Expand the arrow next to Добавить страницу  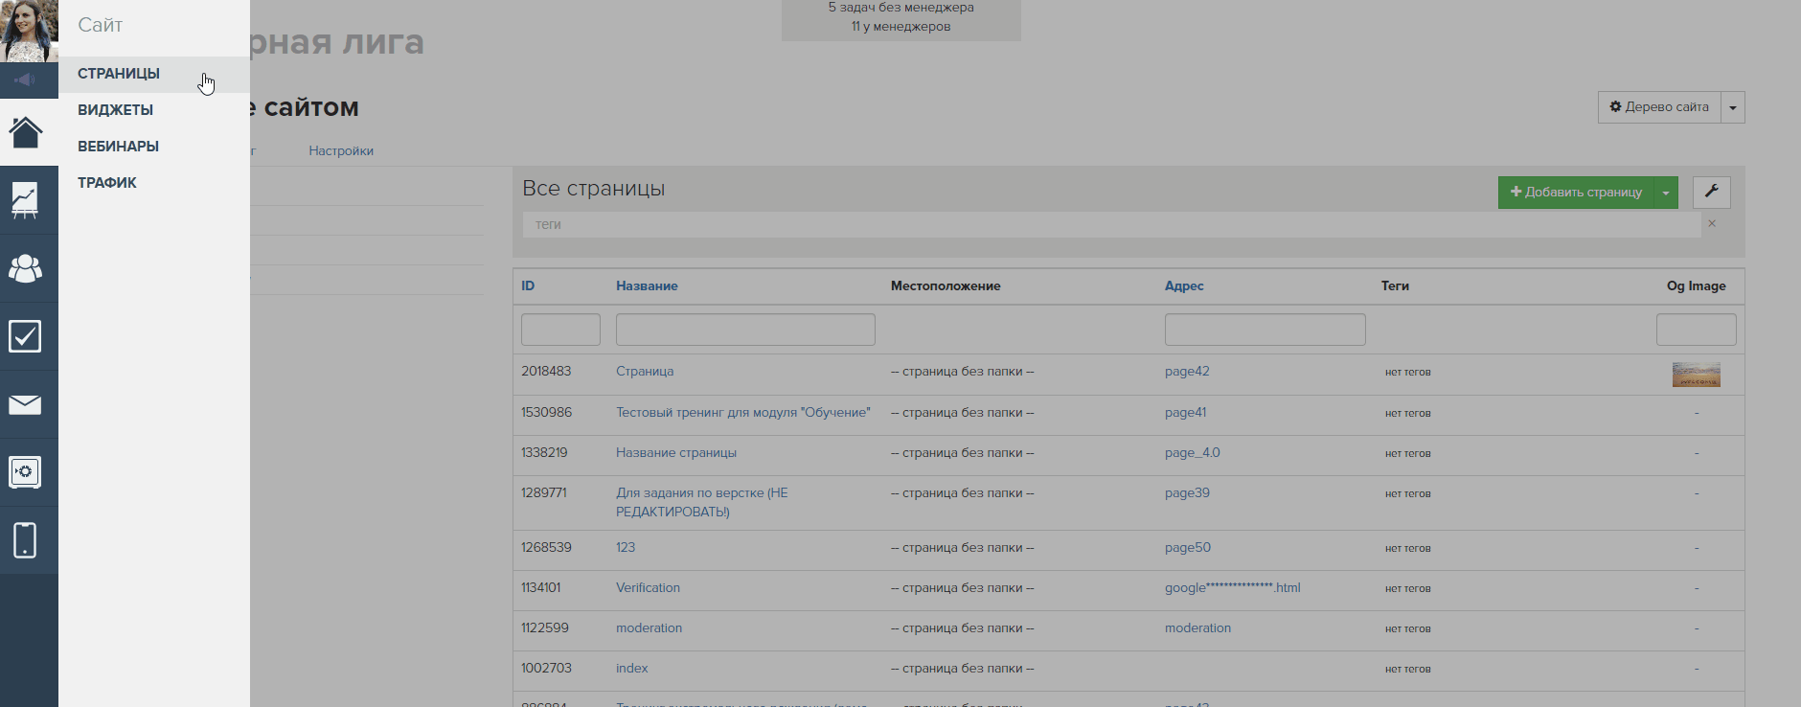1666,193
